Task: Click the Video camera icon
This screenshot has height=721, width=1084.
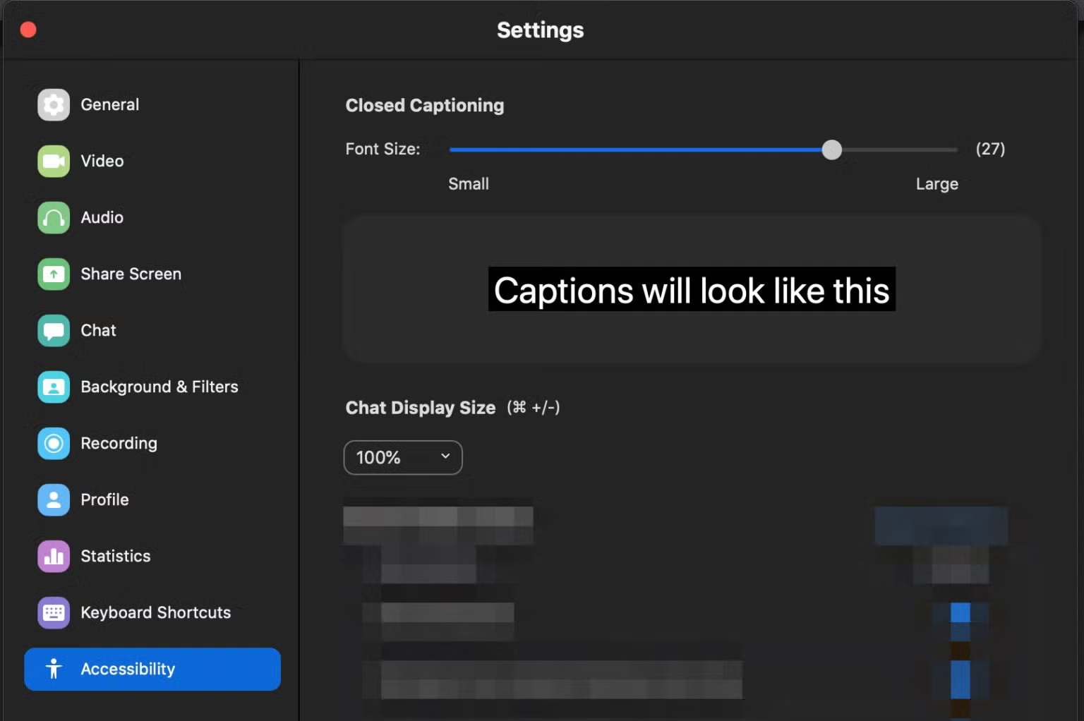Action: [x=54, y=161]
